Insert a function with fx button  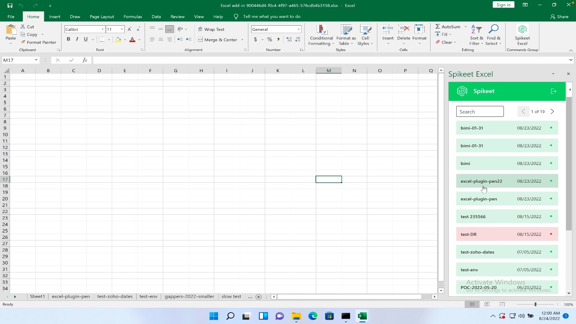tap(85, 60)
